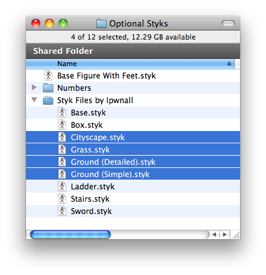The image size is (266, 275).
Task: Click the file icon next to Ladder.styk
Action: pos(62,186)
